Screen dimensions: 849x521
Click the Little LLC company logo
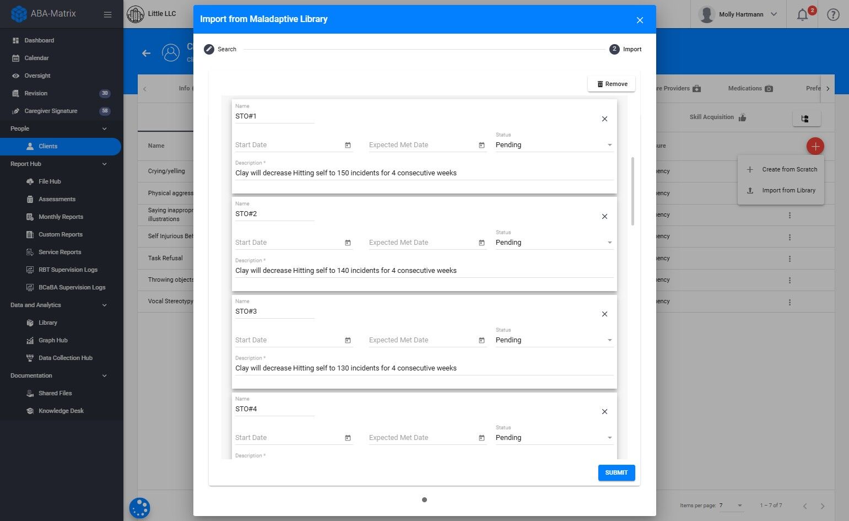(136, 14)
